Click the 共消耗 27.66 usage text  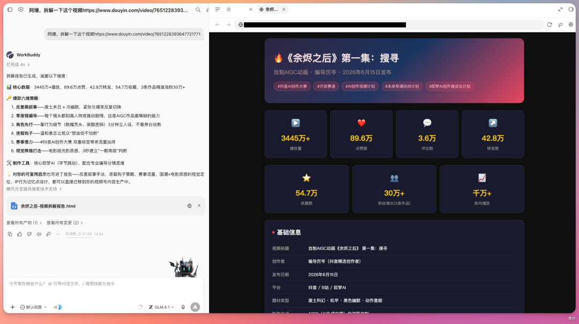tap(79, 234)
